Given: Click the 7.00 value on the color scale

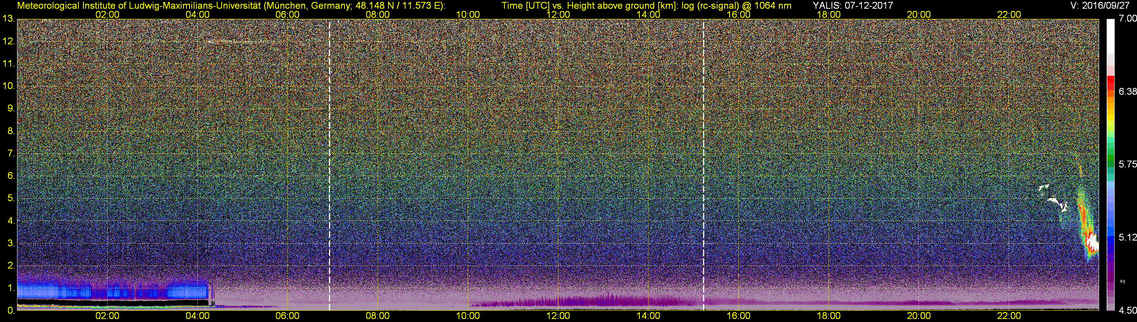Looking at the screenshot, I should [x=1128, y=19].
